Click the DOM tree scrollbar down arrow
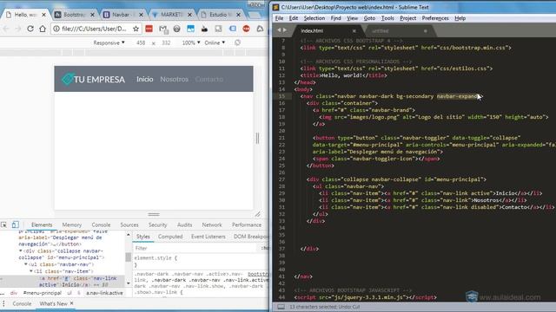Screen dimensions: 556x312 (x=129, y=283)
